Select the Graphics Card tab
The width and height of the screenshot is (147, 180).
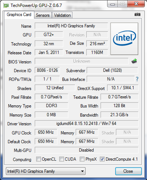[19, 15]
